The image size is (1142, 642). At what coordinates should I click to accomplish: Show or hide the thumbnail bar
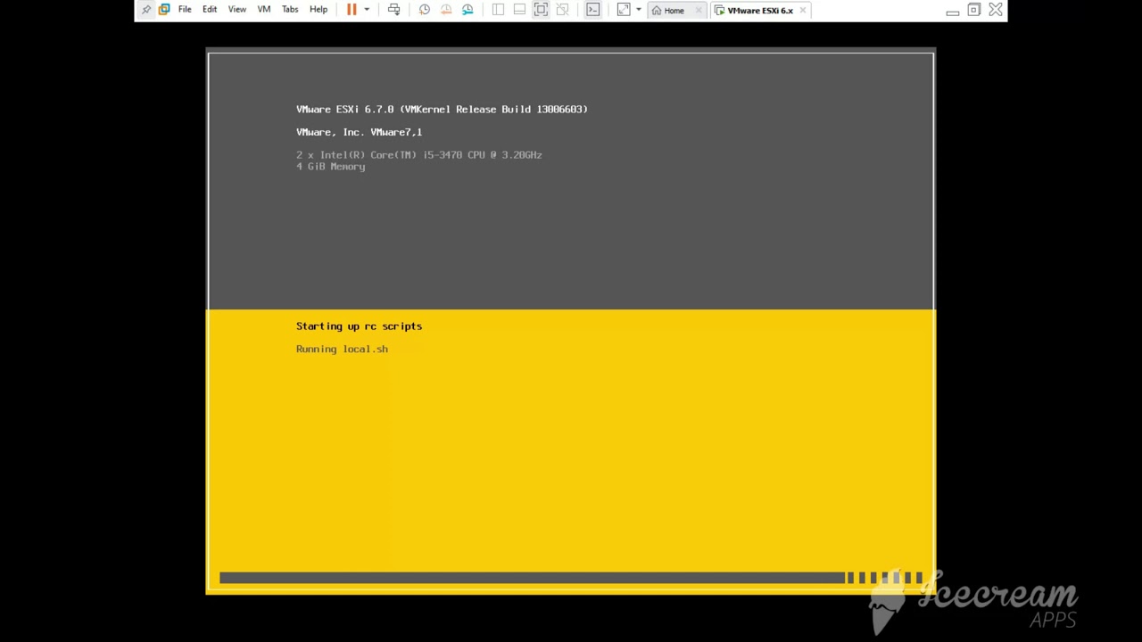519,10
